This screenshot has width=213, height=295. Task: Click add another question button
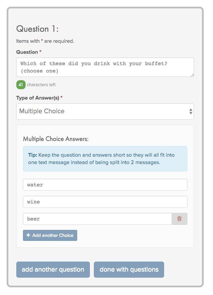[x=53, y=270]
